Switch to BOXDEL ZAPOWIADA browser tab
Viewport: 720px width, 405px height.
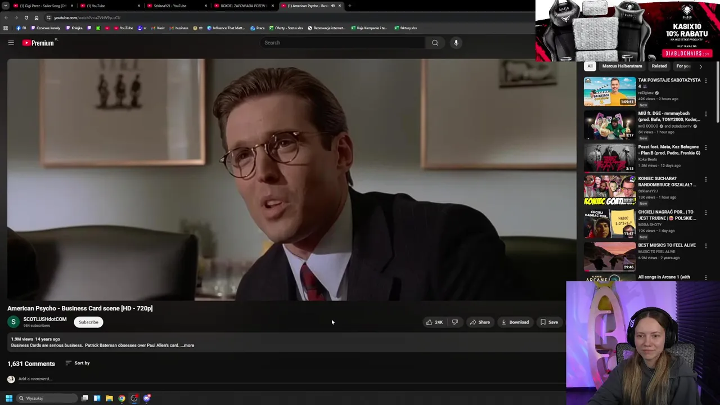click(244, 6)
